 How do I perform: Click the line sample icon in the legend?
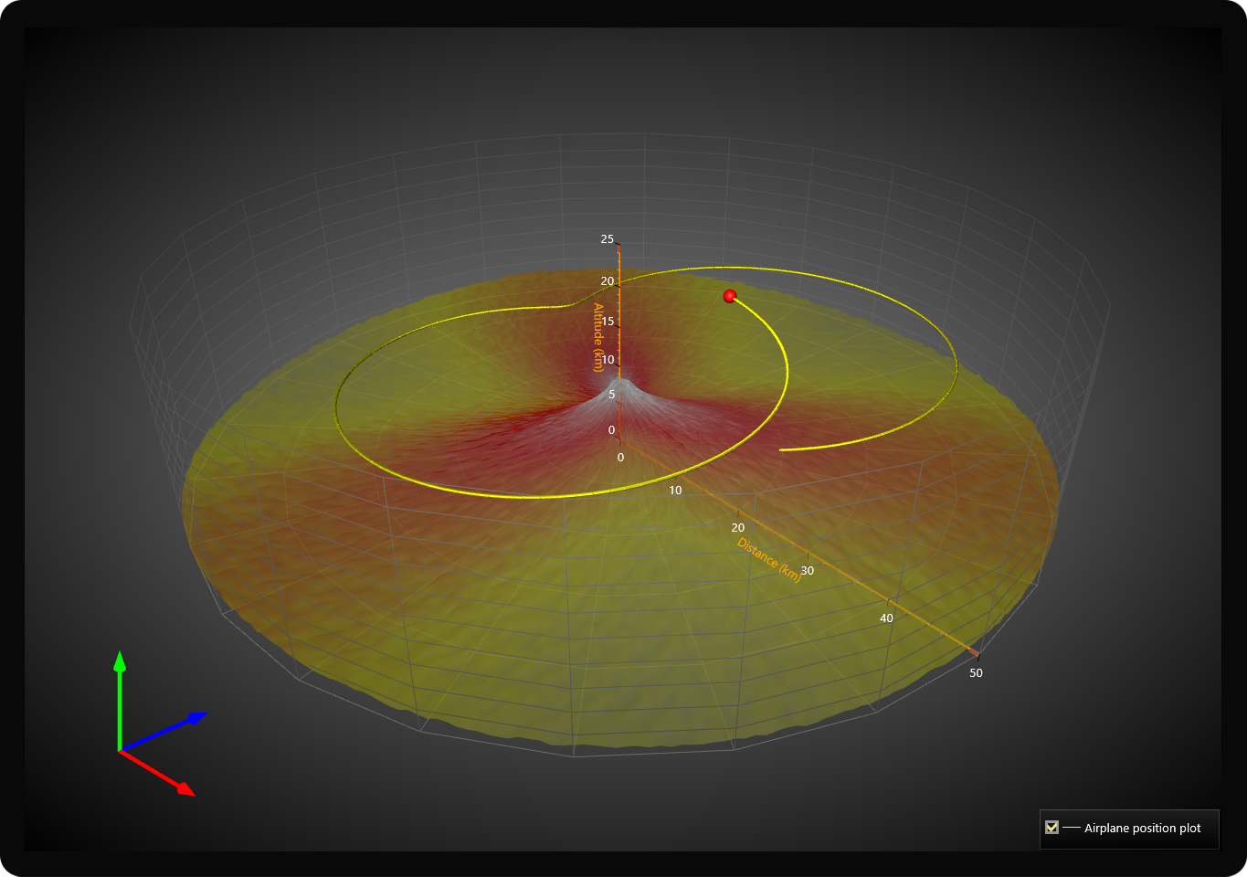point(1072,828)
